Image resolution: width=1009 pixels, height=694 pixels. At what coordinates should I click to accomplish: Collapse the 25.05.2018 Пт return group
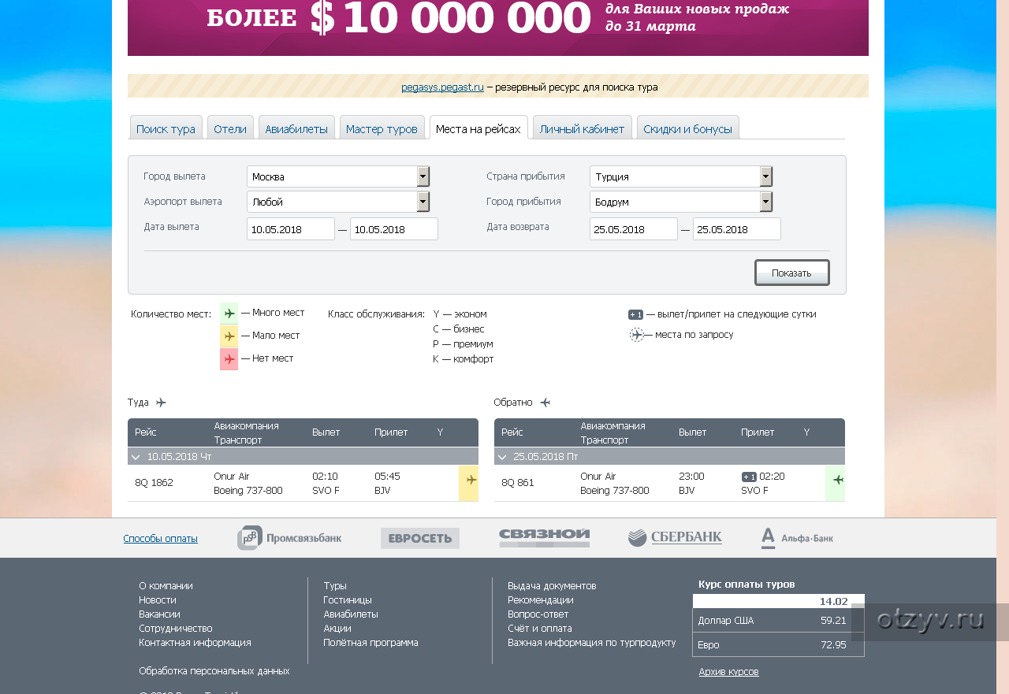(503, 457)
